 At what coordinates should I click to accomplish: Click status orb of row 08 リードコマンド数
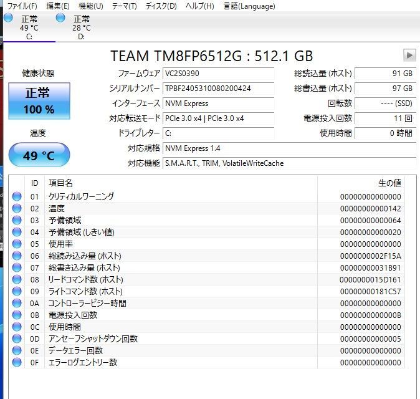tap(17, 279)
